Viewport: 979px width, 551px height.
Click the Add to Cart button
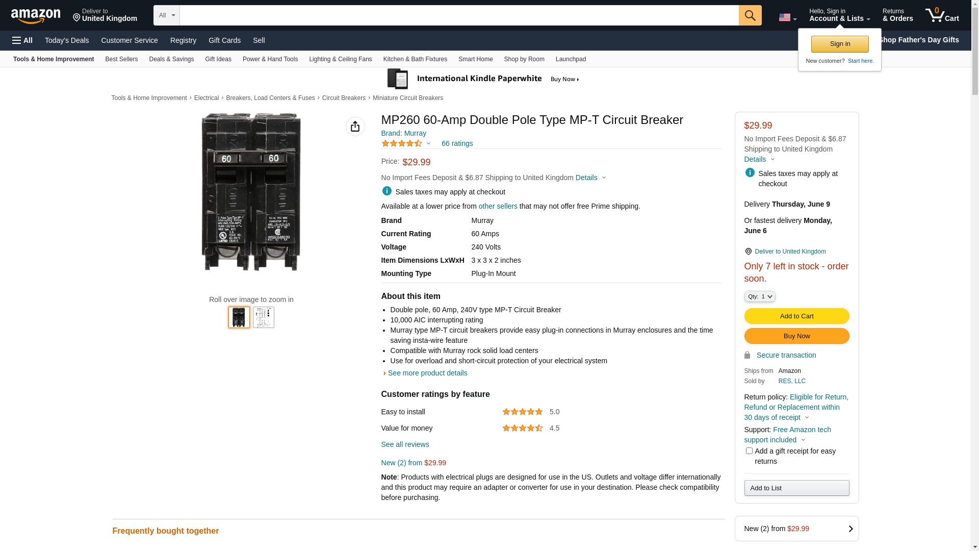click(x=796, y=316)
